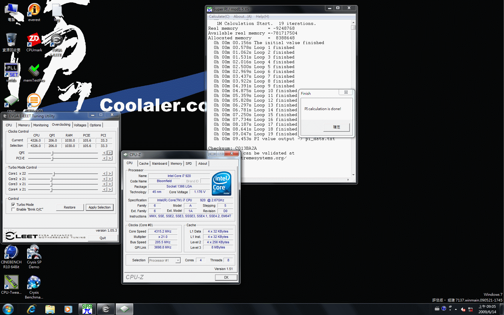Click Quit in E-LEET utility
Image resolution: width=504 pixels, height=315 pixels.
click(103, 238)
